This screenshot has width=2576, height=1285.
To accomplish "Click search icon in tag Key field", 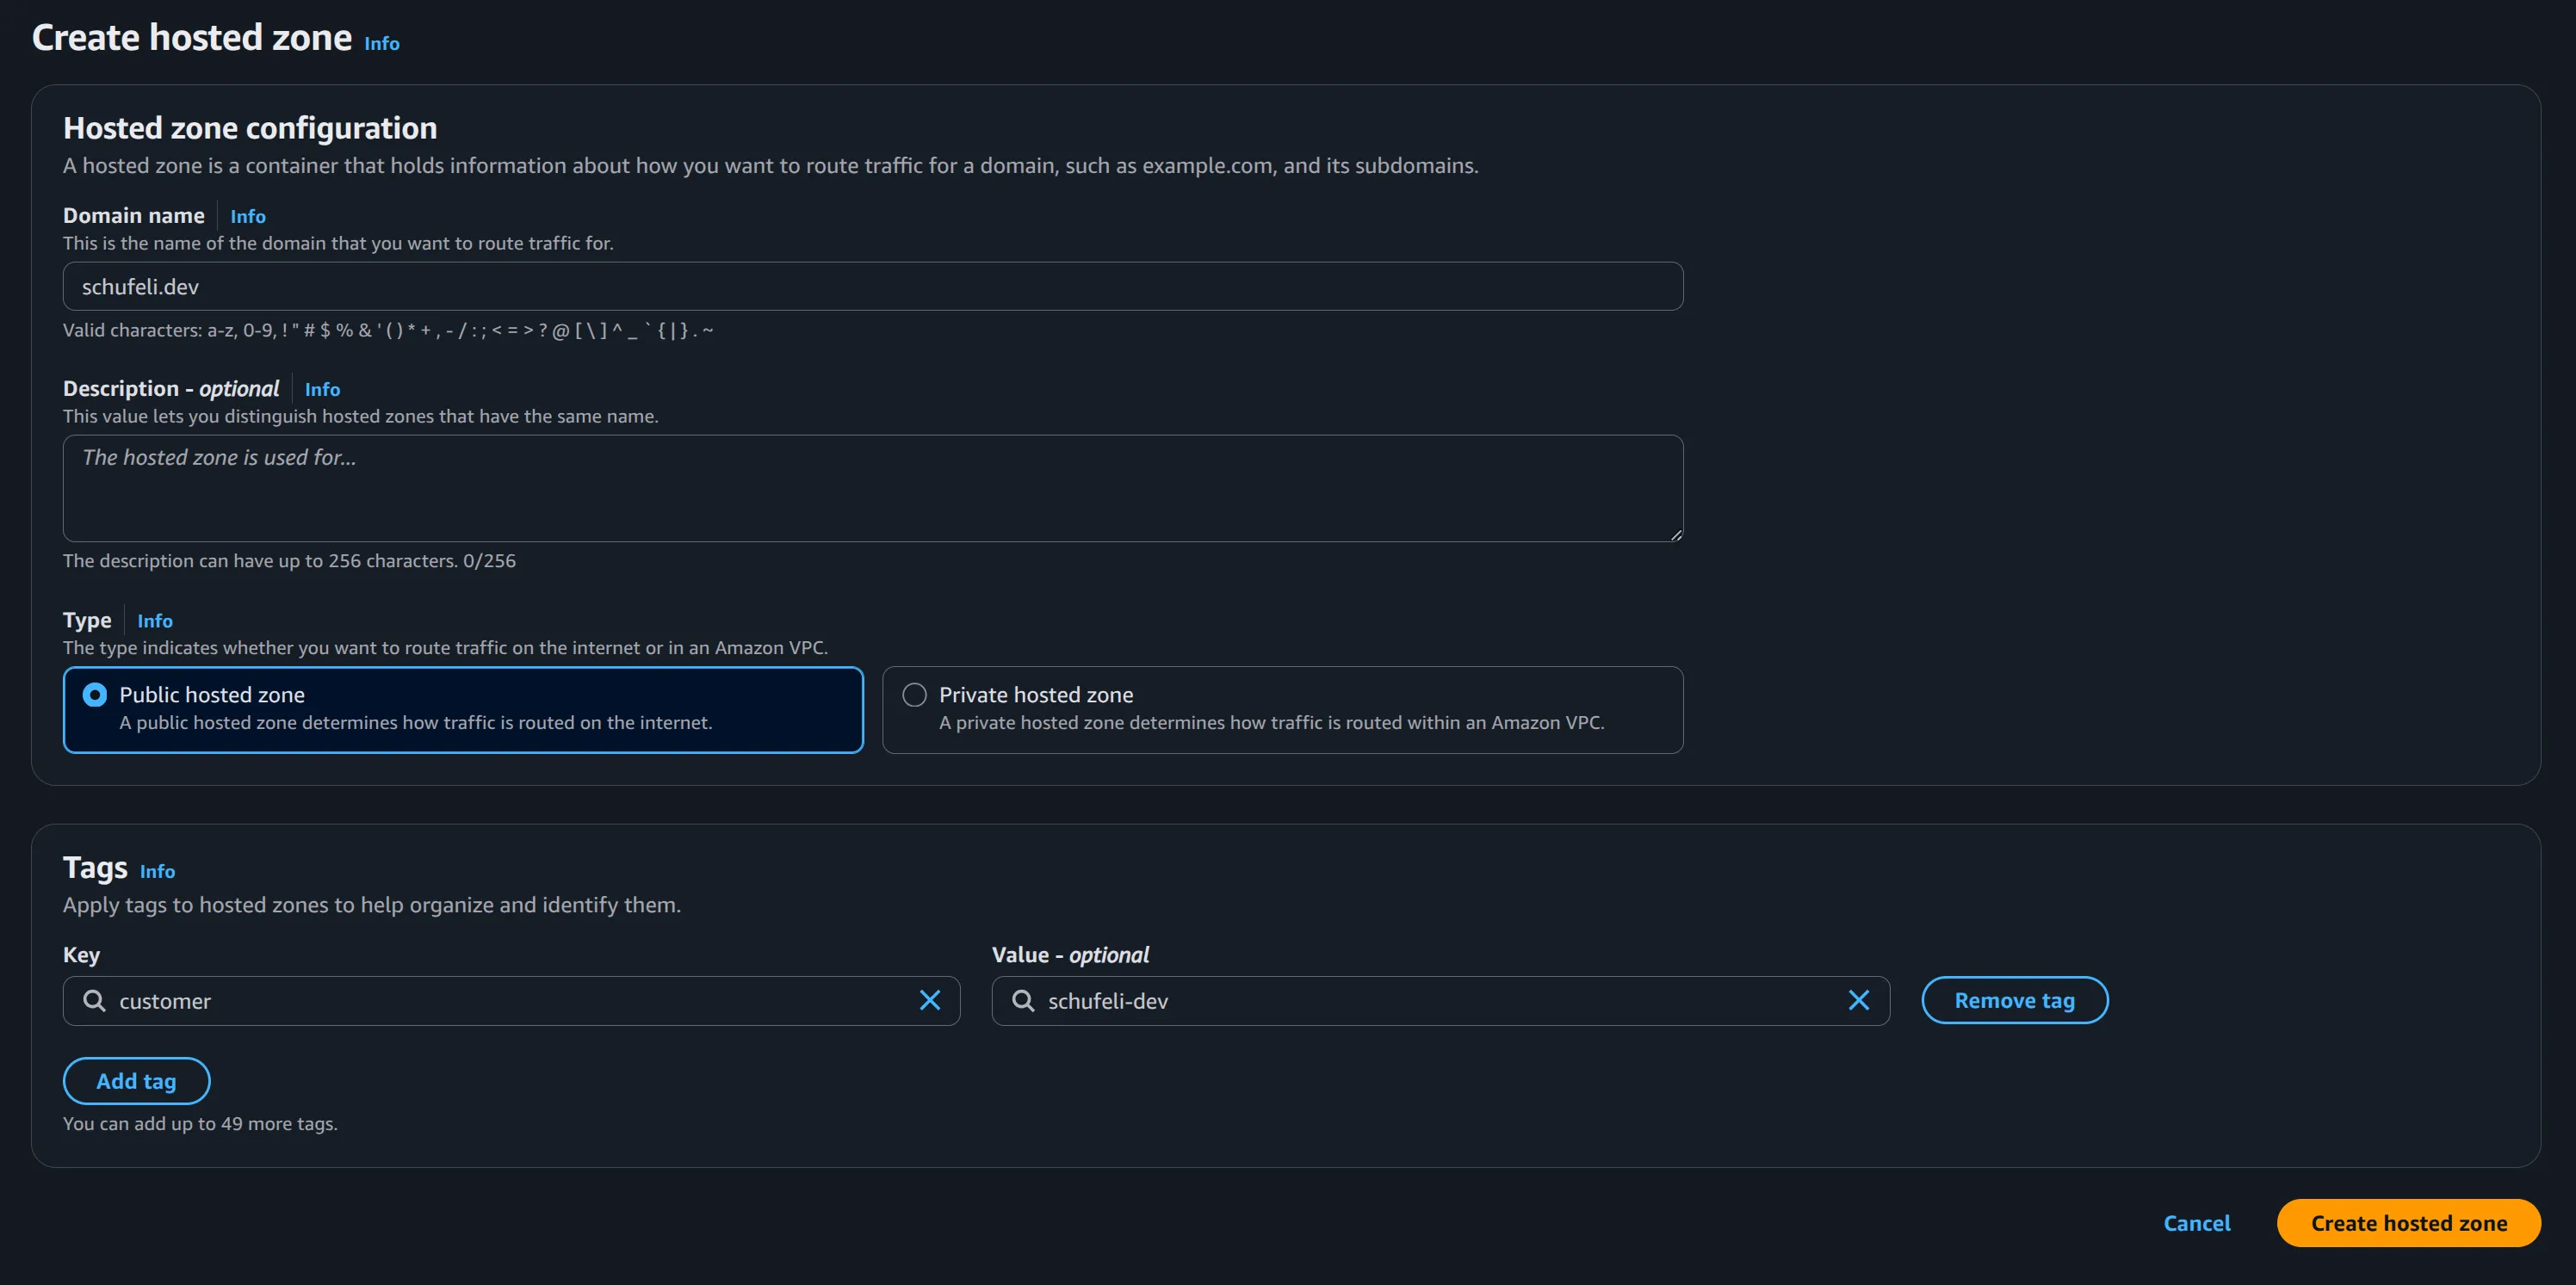I will 94,1000.
